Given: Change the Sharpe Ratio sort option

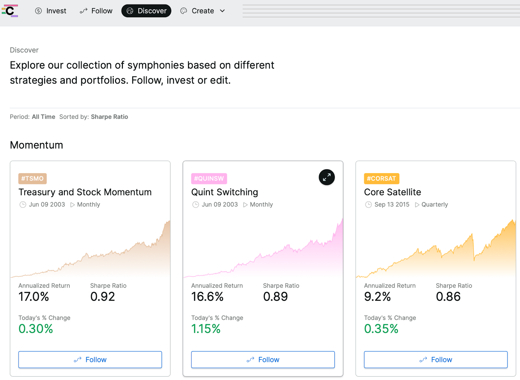Looking at the screenshot, I should point(109,117).
